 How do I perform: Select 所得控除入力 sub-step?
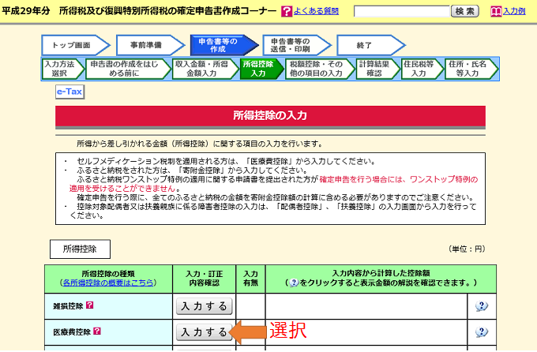(x=261, y=69)
